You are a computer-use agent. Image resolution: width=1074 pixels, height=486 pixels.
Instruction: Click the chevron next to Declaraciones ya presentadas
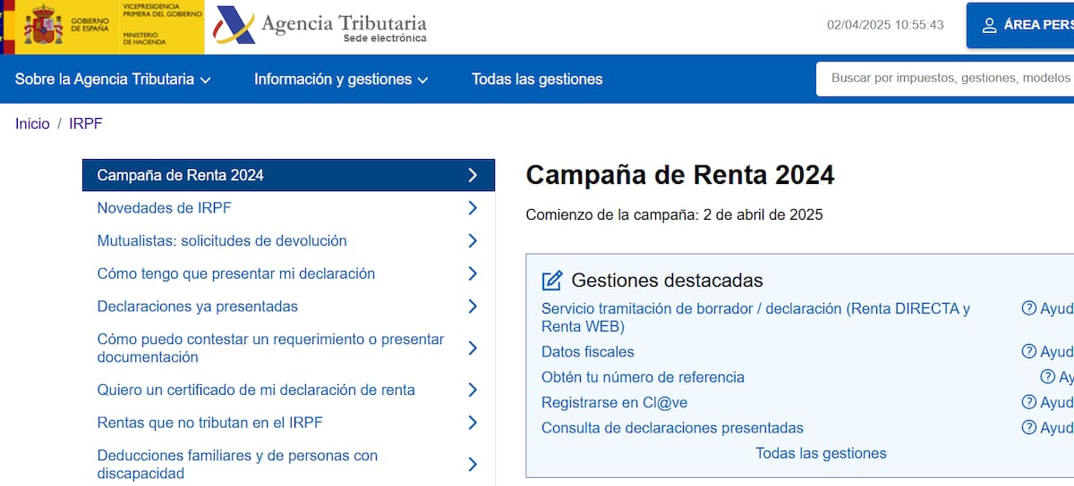[x=473, y=306]
